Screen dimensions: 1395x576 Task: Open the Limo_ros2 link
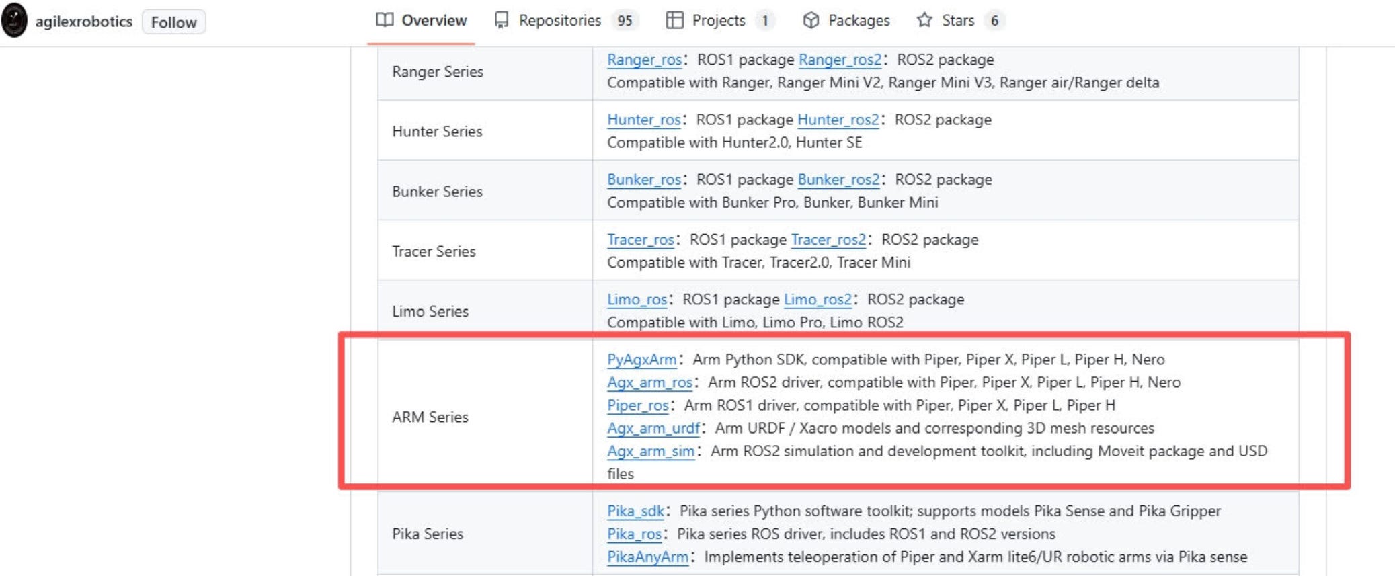(x=818, y=300)
